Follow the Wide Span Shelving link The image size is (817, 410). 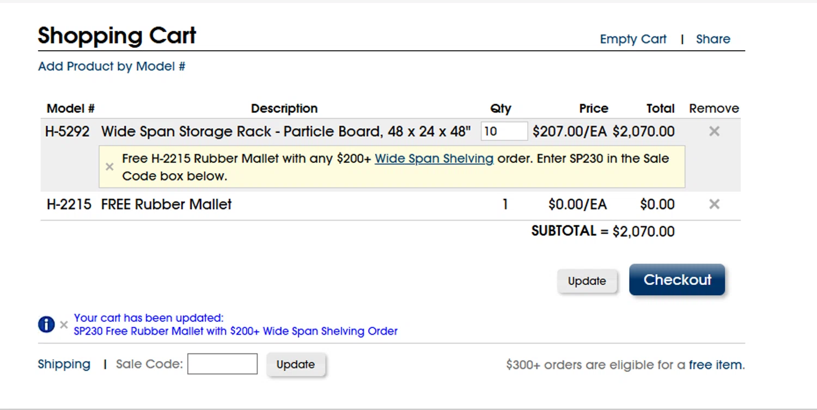point(434,159)
